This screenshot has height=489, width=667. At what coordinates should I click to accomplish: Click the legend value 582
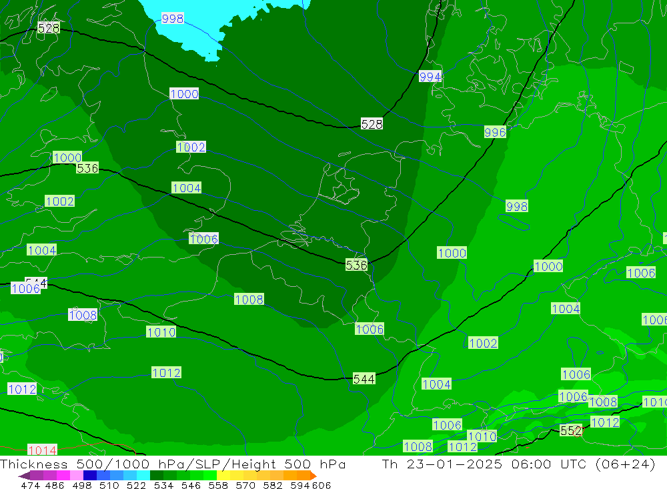(x=273, y=485)
